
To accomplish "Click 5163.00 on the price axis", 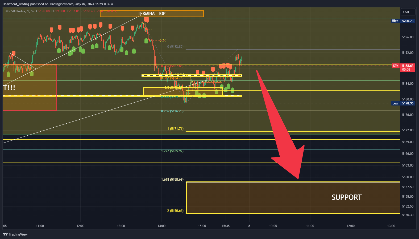I will click(408, 165).
